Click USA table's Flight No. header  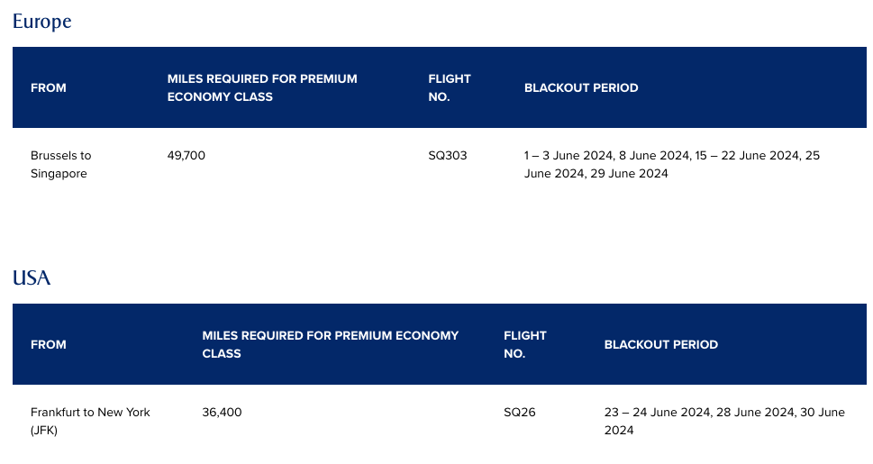525,344
